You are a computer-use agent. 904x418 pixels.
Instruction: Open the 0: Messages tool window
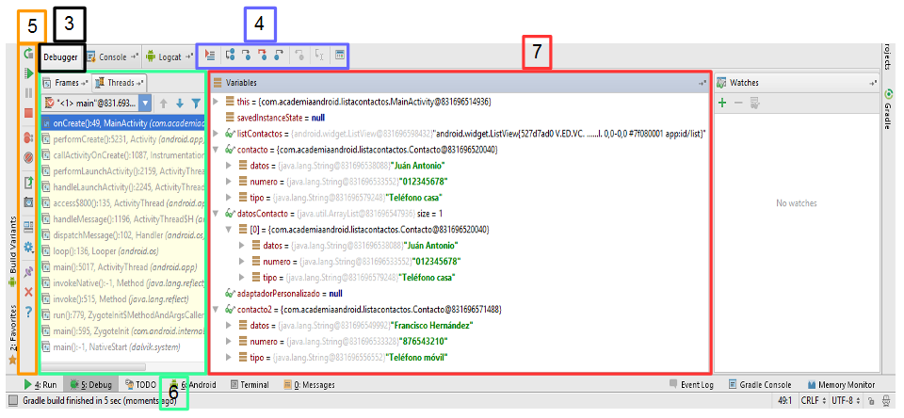point(309,384)
